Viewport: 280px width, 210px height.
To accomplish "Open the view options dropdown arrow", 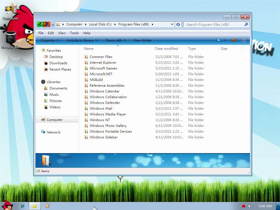I will click(225, 40).
